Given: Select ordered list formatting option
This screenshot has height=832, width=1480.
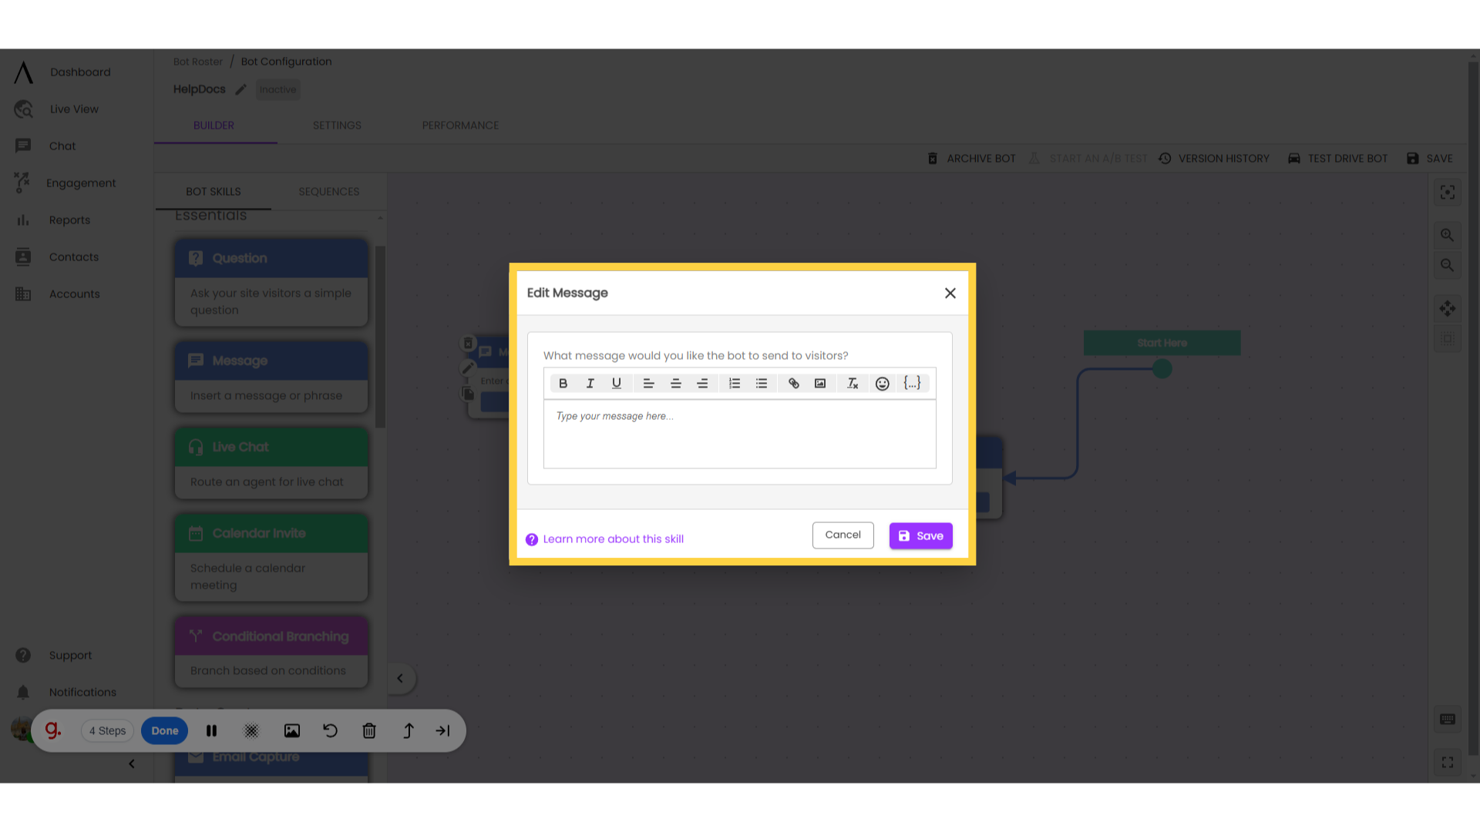Looking at the screenshot, I should (734, 383).
